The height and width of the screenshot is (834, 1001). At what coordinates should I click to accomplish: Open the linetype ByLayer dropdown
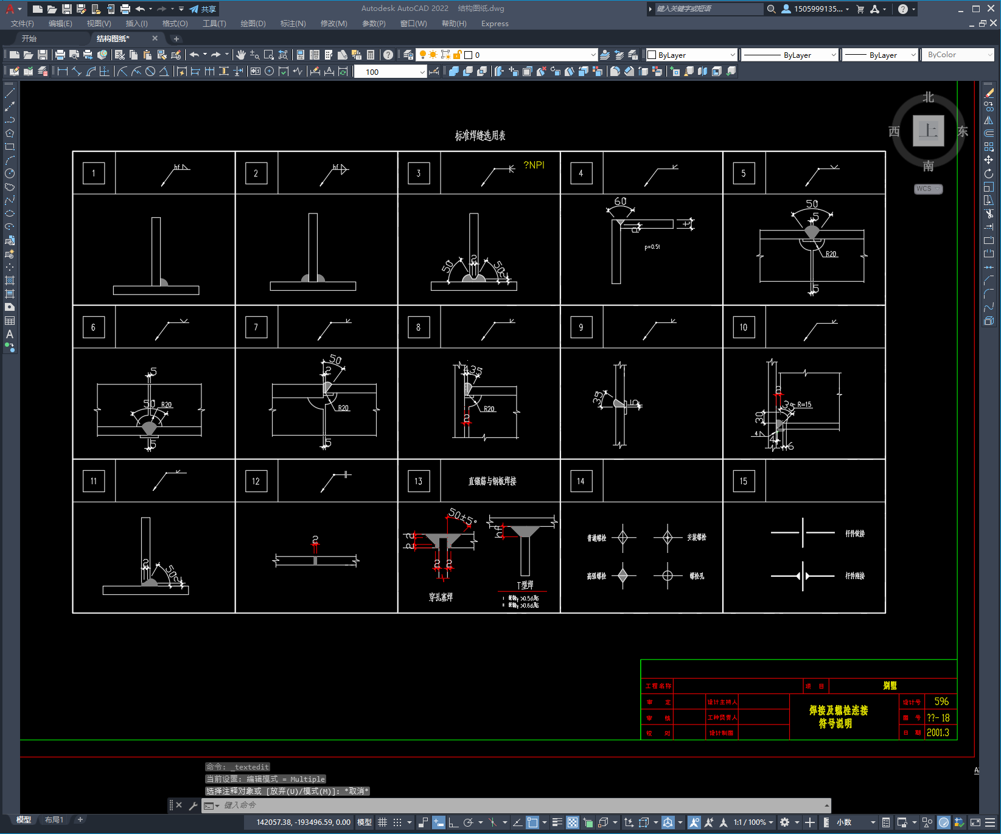point(790,55)
